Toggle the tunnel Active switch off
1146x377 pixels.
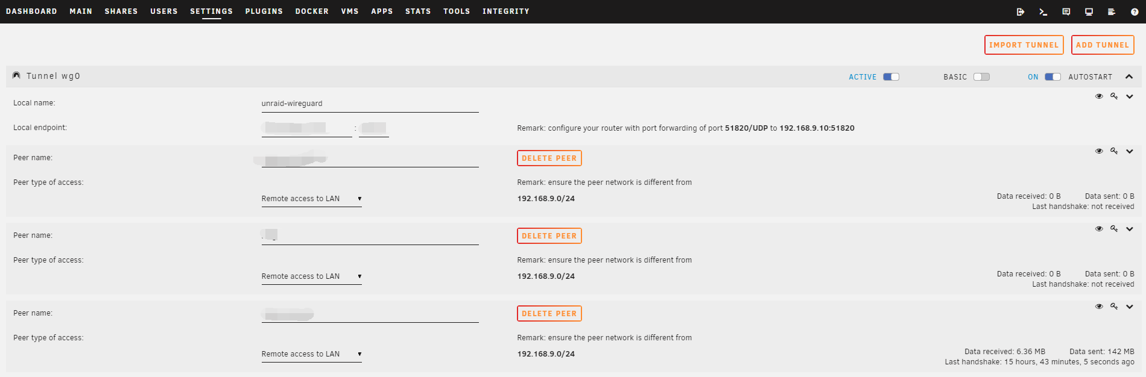click(891, 77)
